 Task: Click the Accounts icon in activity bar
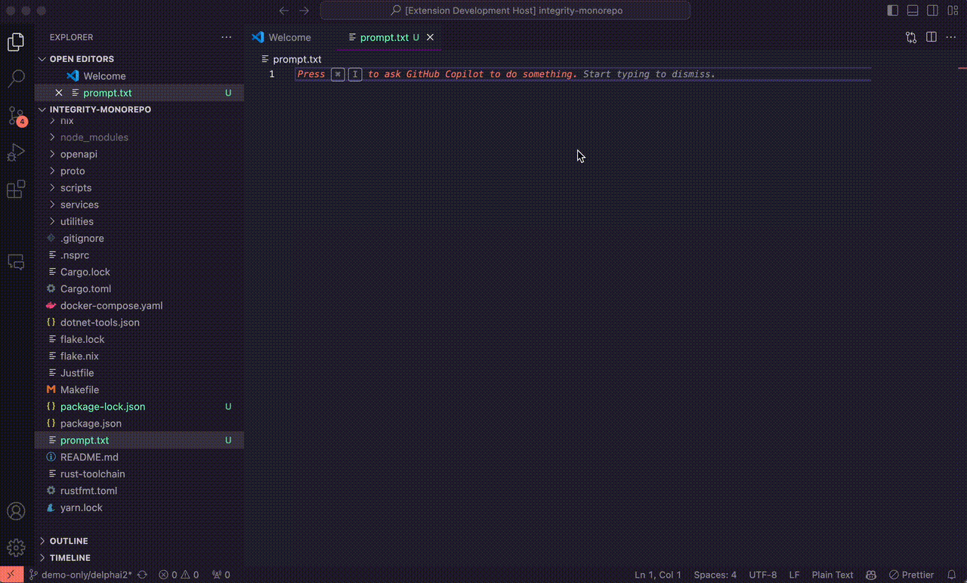coord(16,511)
